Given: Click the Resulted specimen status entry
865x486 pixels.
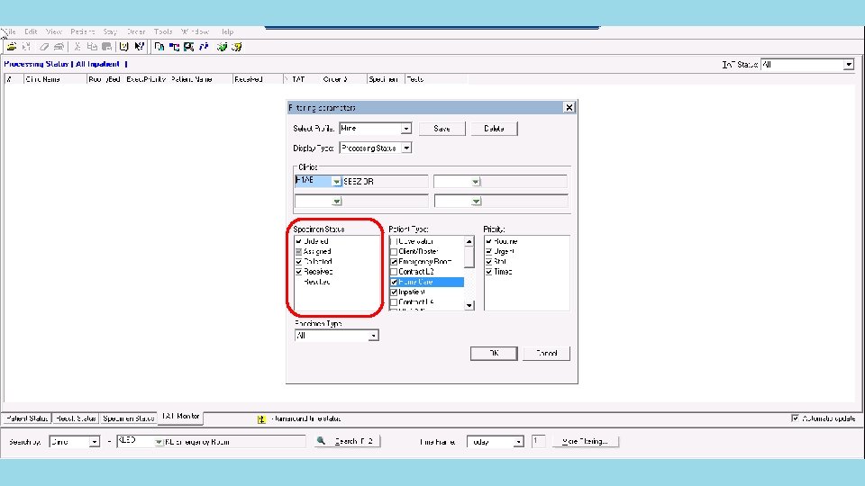Looking at the screenshot, I should click(316, 282).
